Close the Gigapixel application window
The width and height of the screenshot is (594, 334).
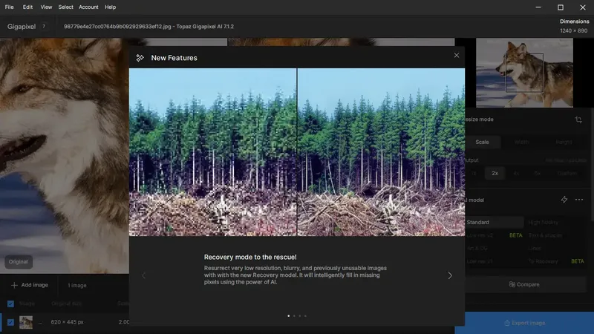[583, 7]
